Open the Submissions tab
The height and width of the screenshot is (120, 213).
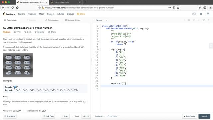click(52, 20)
